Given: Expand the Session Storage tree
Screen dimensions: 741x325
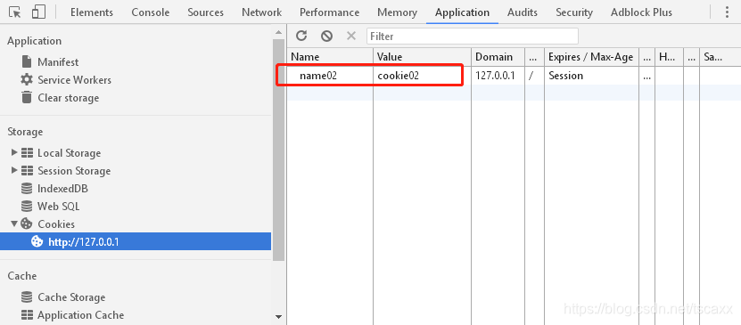Looking at the screenshot, I should [14, 171].
